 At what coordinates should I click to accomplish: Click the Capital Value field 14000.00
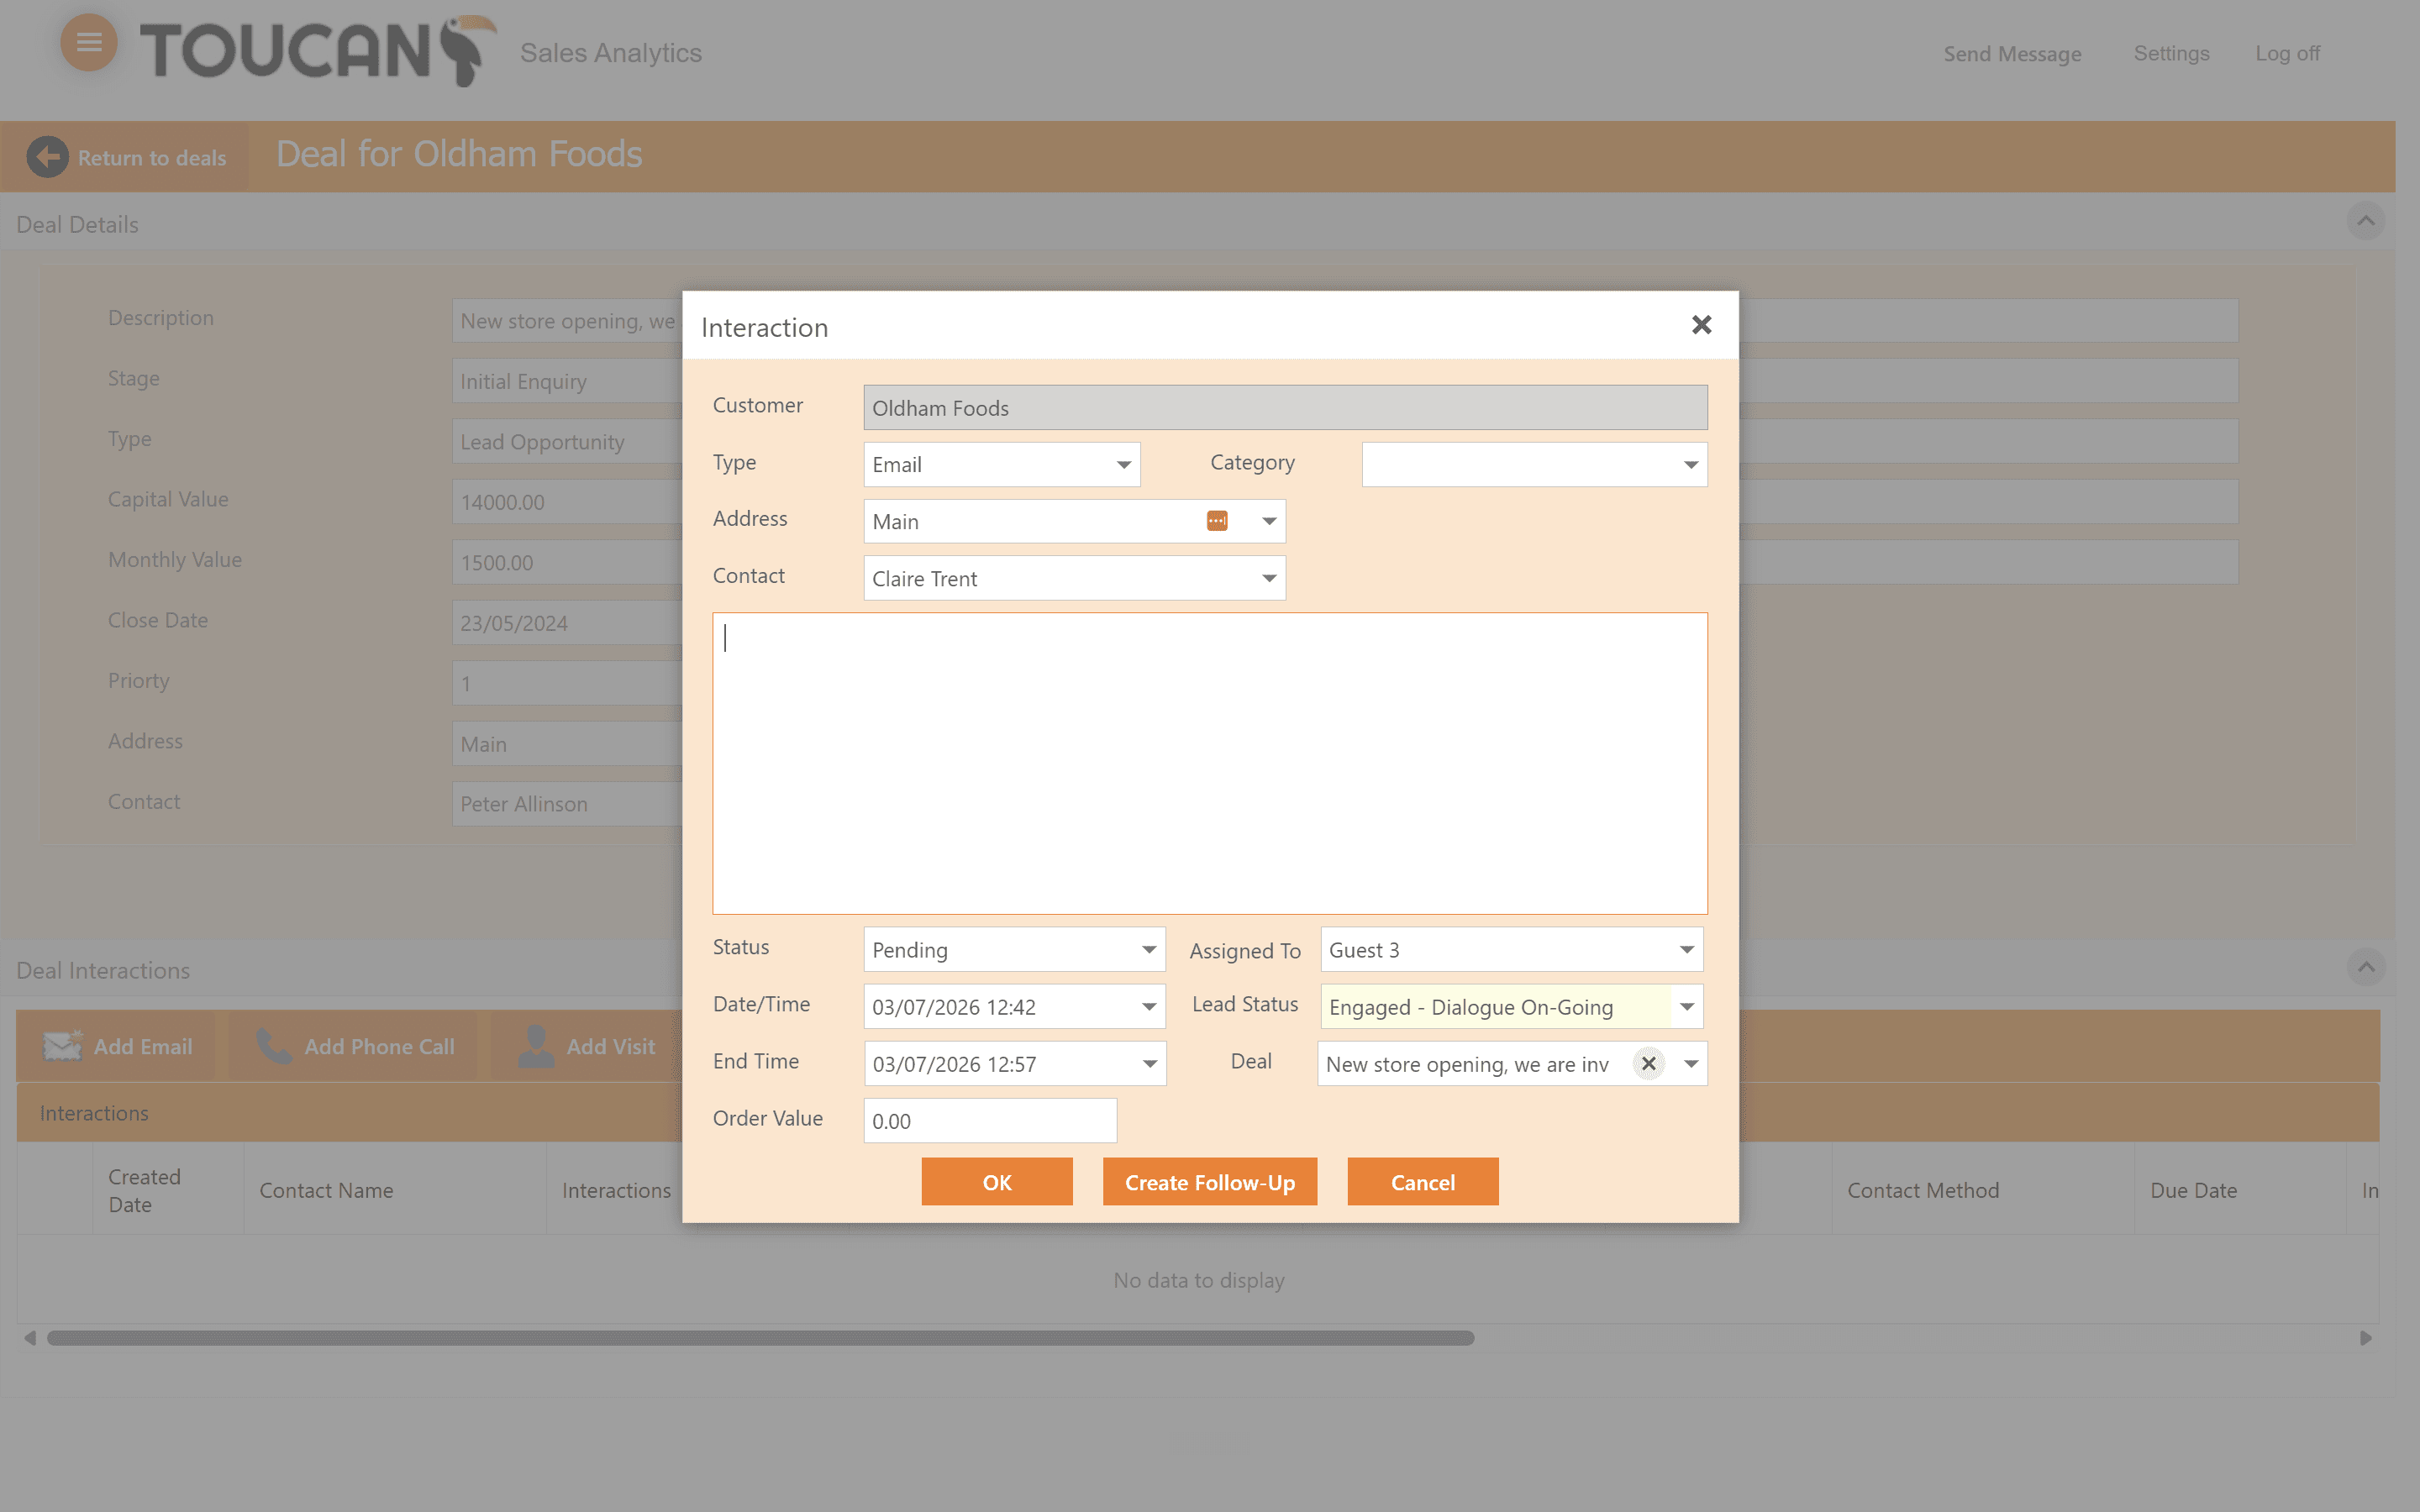pos(567,502)
